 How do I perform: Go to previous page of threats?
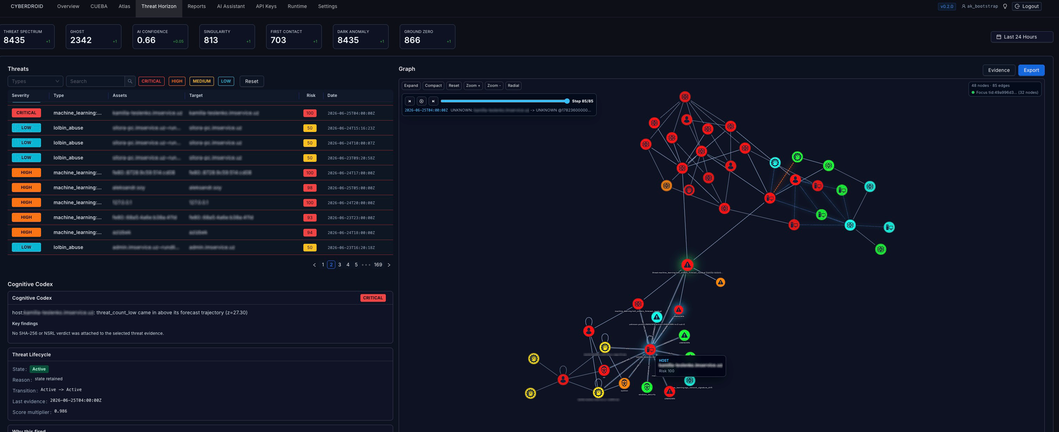pos(314,265)
